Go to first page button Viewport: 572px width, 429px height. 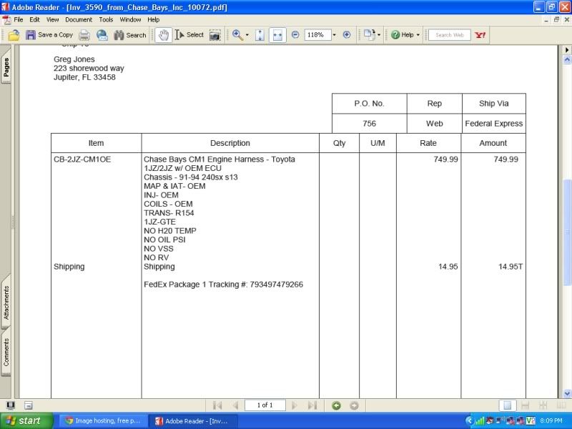[217, 405]
